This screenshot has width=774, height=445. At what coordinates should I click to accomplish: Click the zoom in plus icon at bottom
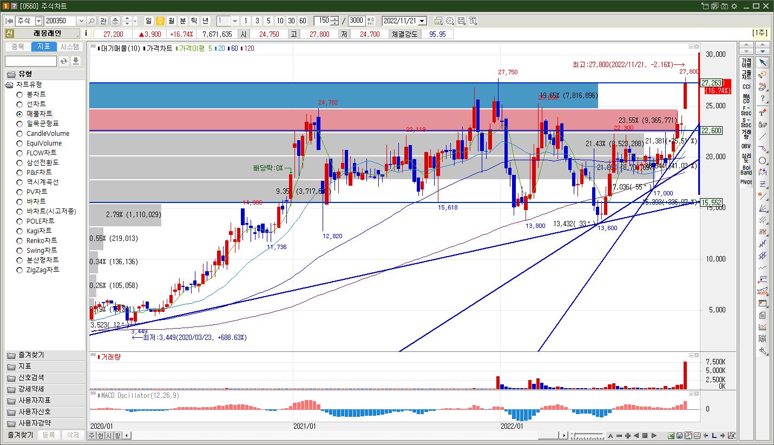(627, 435)
